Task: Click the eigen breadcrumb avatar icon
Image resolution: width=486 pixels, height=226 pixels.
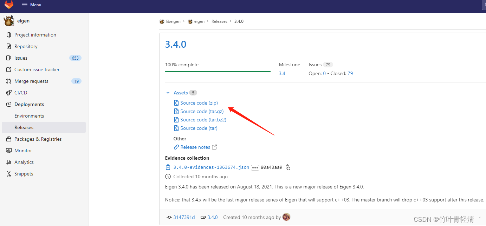Action: tap(190, 21)
